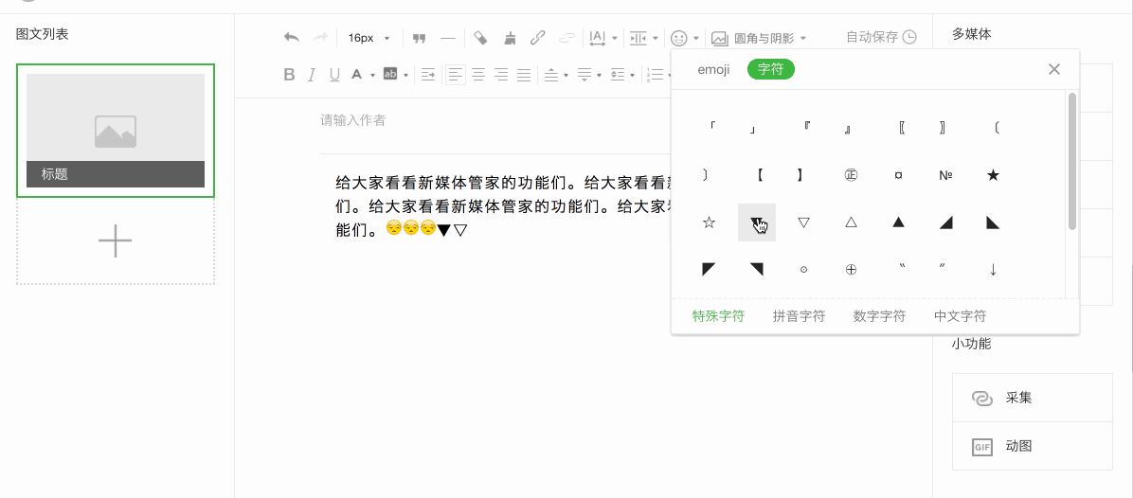Apply the ab background highlight color
This screenshot has height=498, width=1133.
[390, 74]
